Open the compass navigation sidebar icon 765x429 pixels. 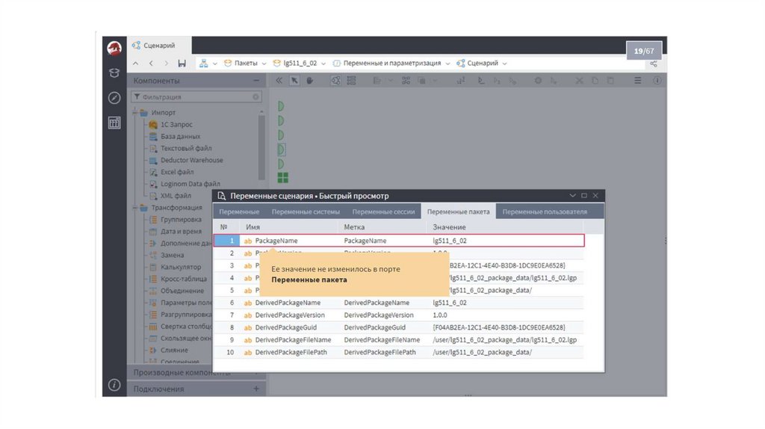[114, 98]
